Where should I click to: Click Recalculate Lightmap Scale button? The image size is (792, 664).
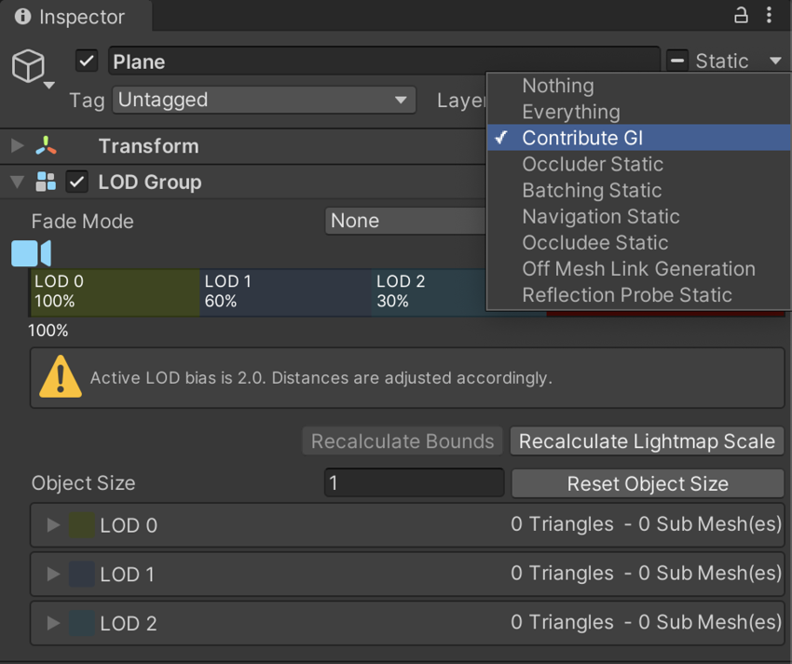647,441
